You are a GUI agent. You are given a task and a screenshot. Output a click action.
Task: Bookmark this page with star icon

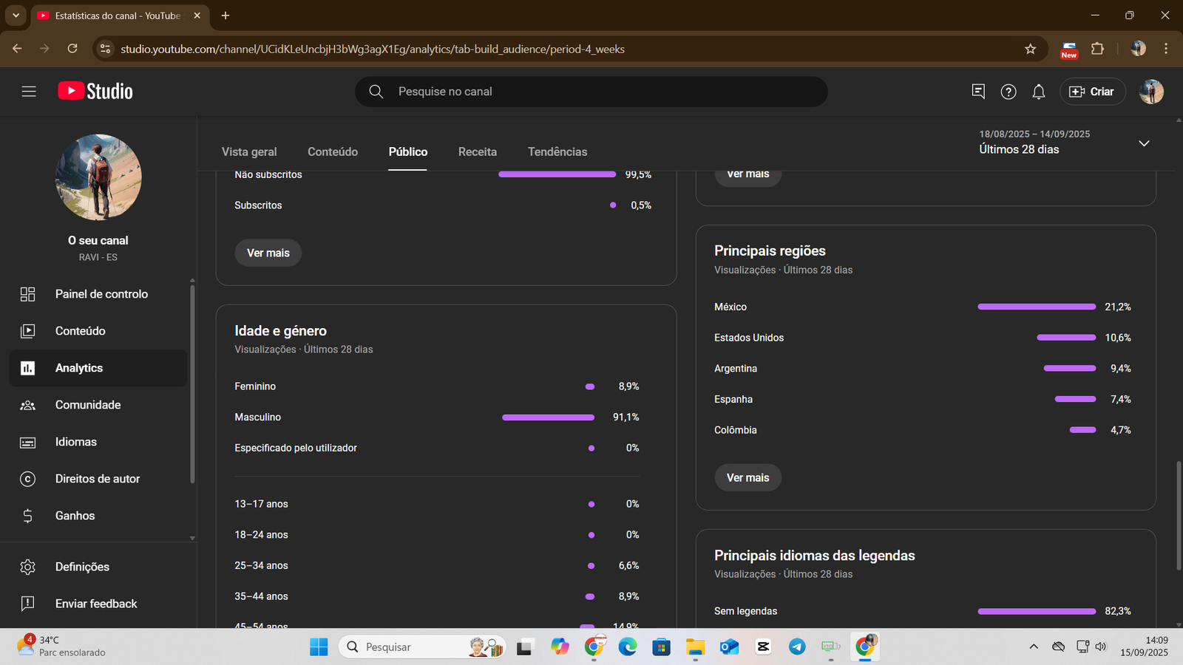1031,49
